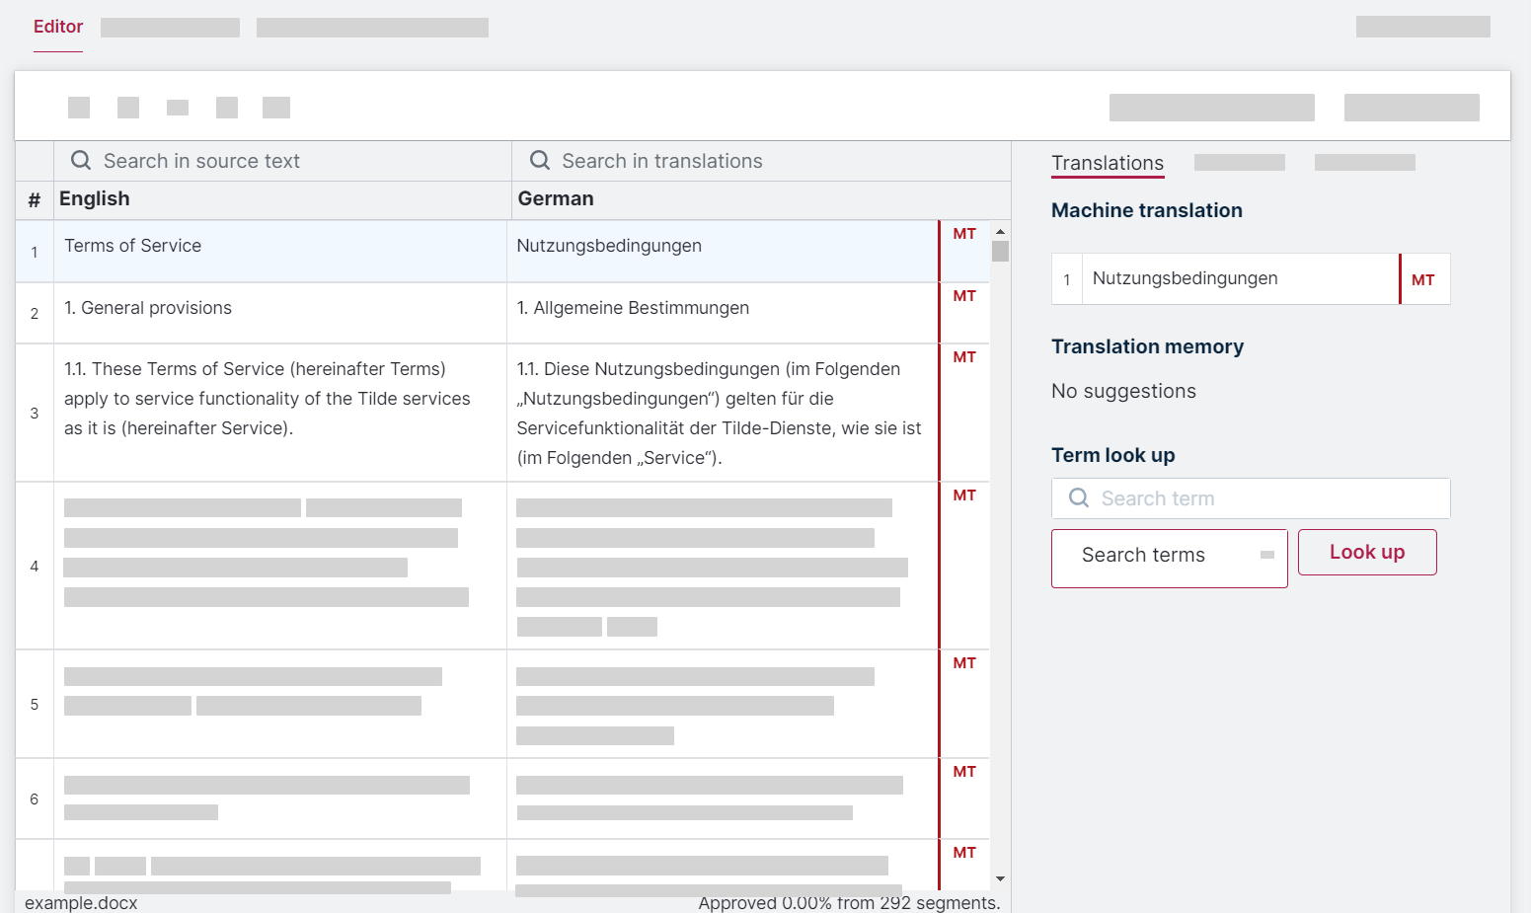Image resolution: width=1531 pixels, height=913 pixels.
Task: Click MT status badge of segment 3
Action: pos(964,357)
